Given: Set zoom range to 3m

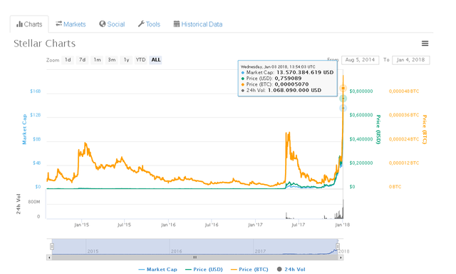Looking at the screenshot, I should 112,60.
